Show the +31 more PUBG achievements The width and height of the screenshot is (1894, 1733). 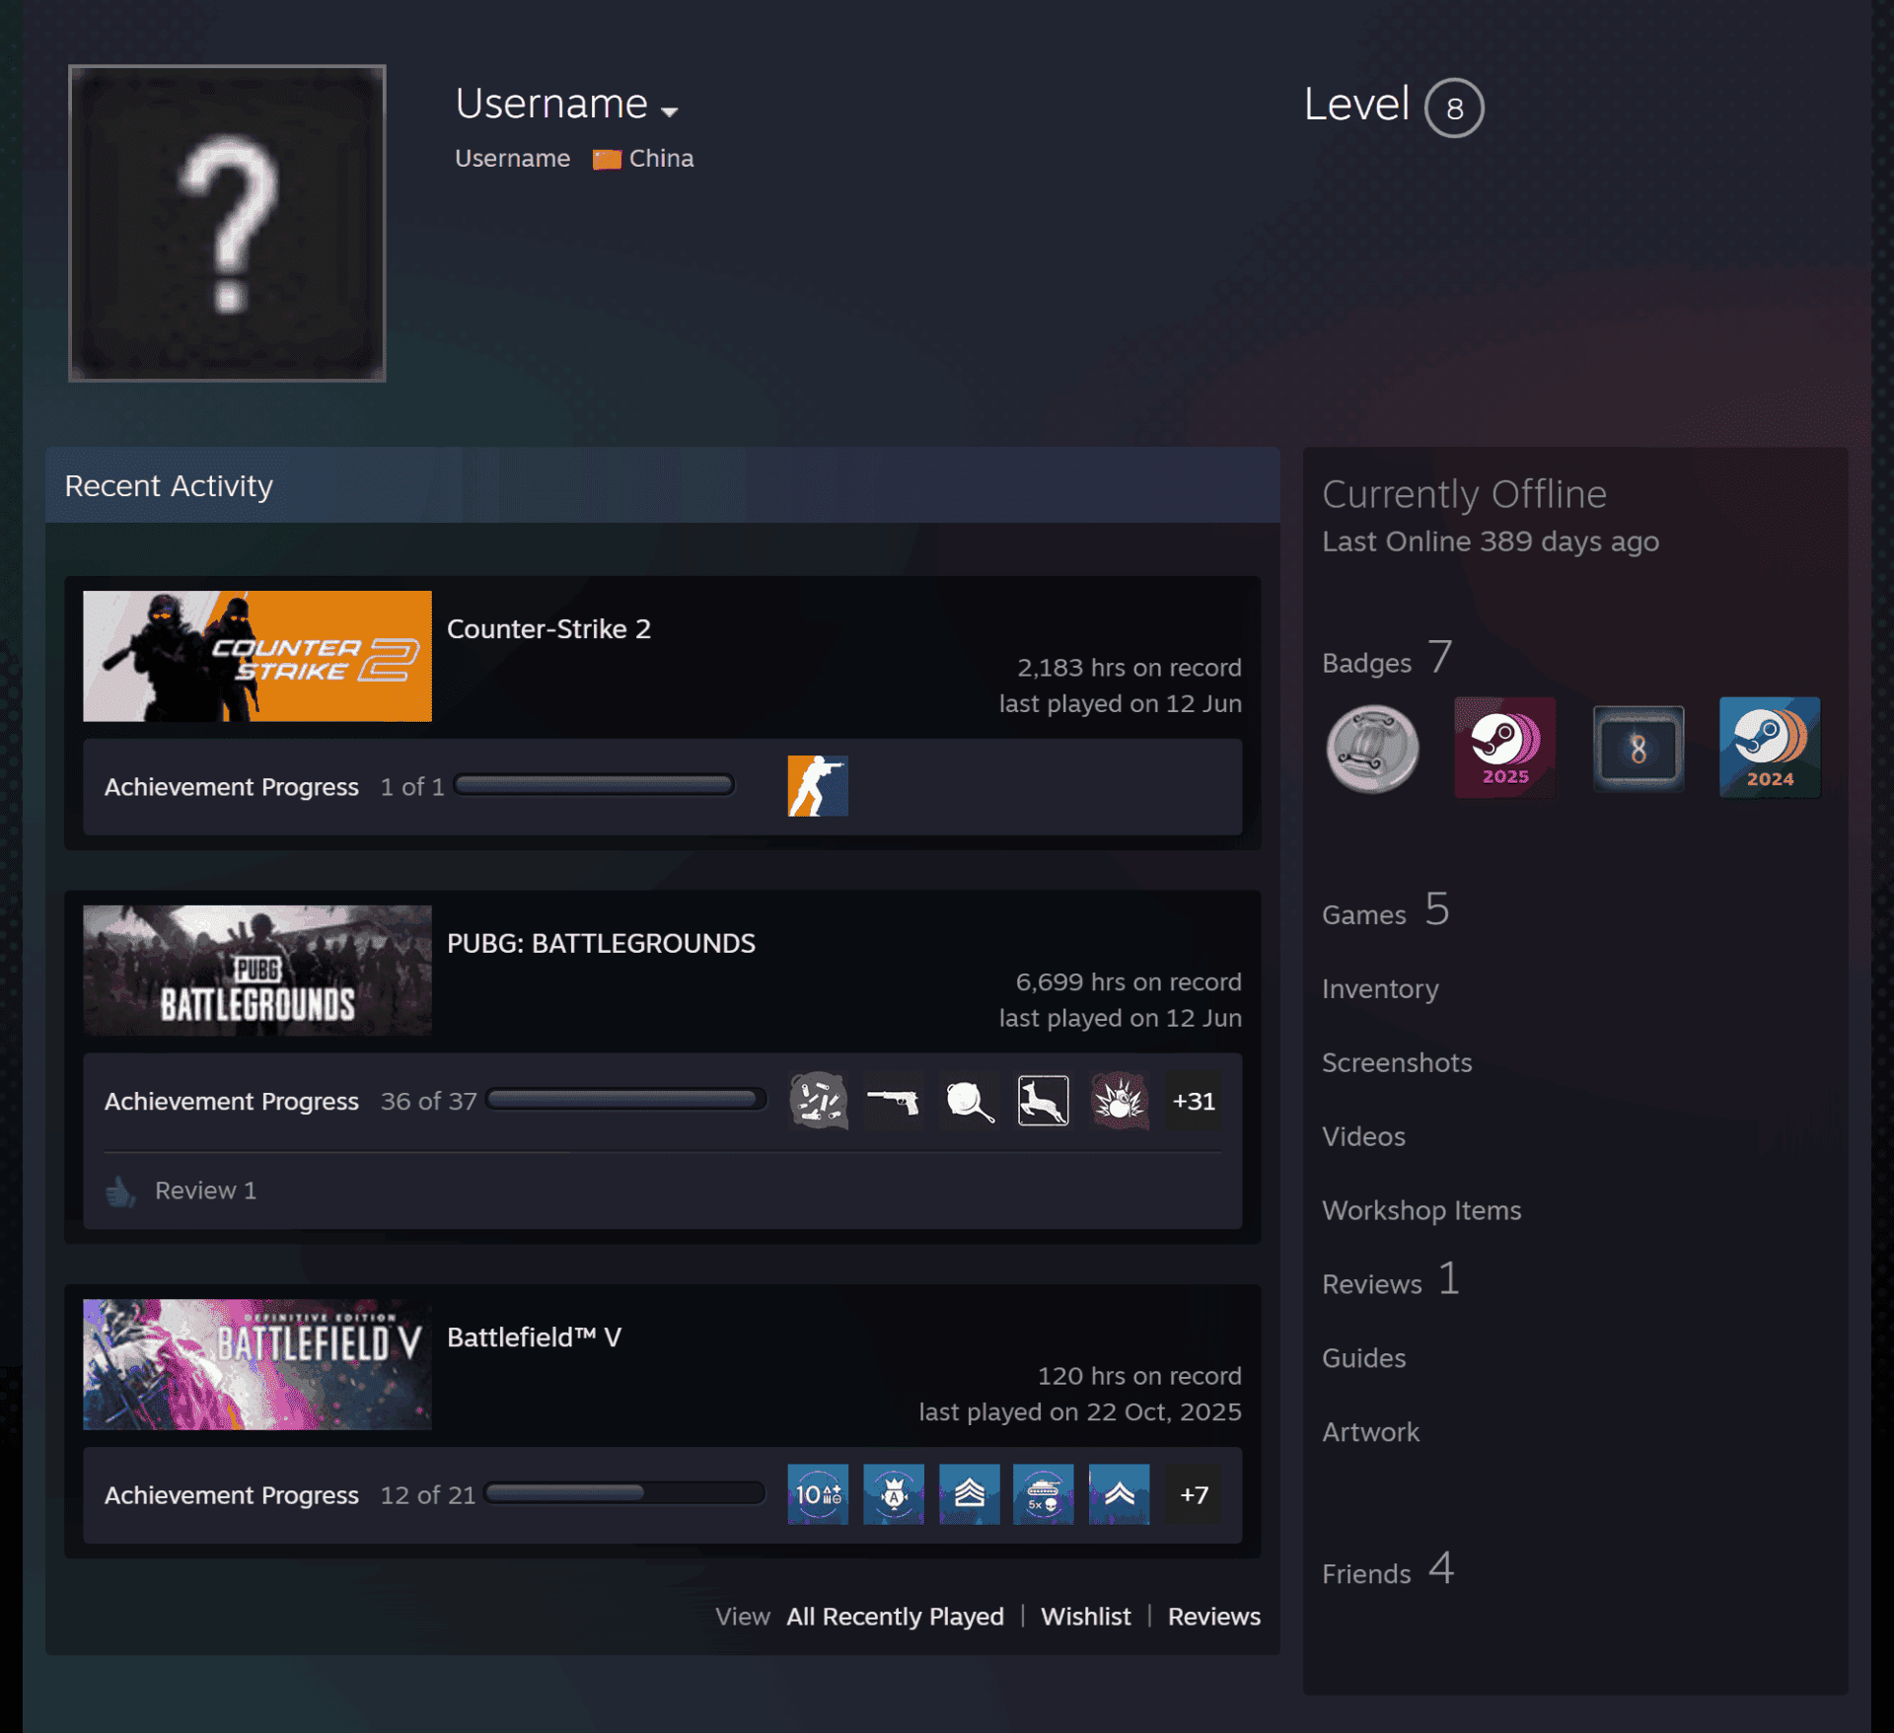[x=1194, y=1101]
